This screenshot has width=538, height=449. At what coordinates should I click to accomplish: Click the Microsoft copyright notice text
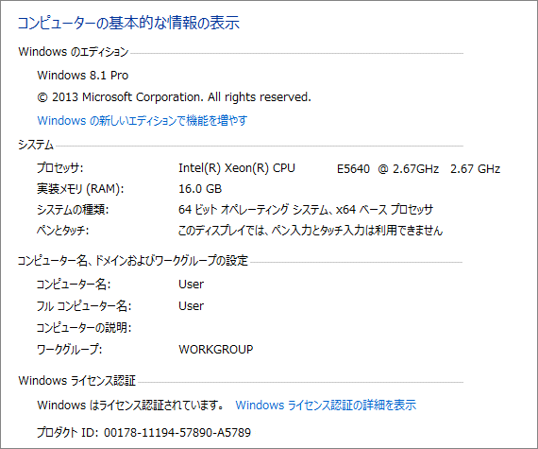pyautogui.click(x=174, y=97)
